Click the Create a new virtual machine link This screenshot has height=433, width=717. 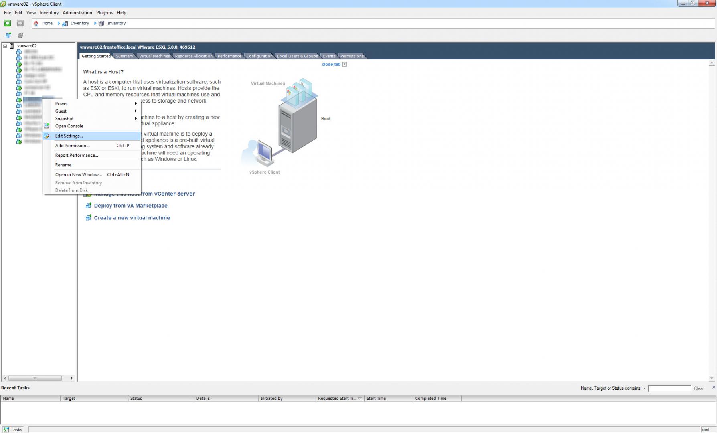pos(132,218)
